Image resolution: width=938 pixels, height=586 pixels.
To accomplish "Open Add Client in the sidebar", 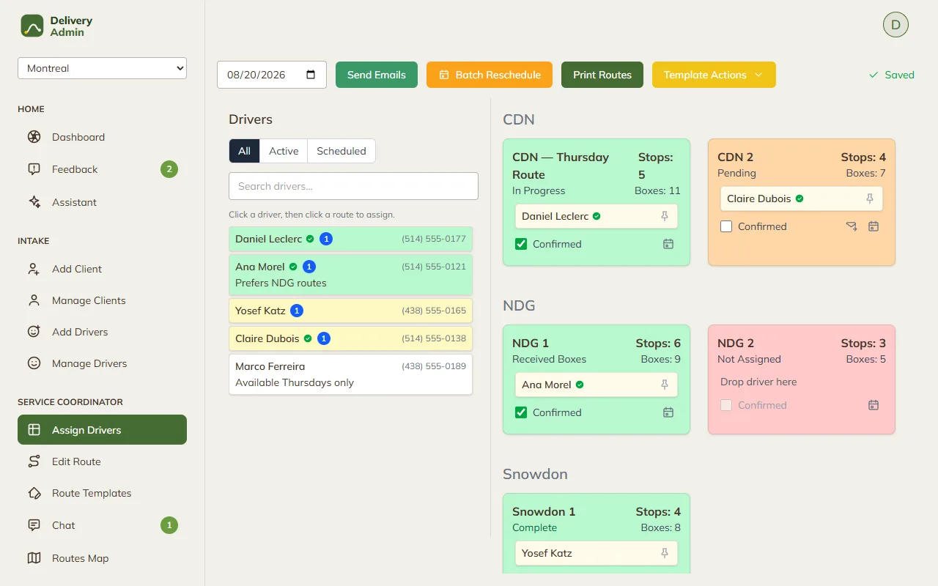I will pyautogui.click(x=102, y=269).
